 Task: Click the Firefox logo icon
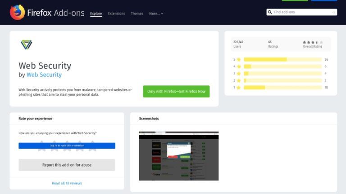tap(18, 12)
